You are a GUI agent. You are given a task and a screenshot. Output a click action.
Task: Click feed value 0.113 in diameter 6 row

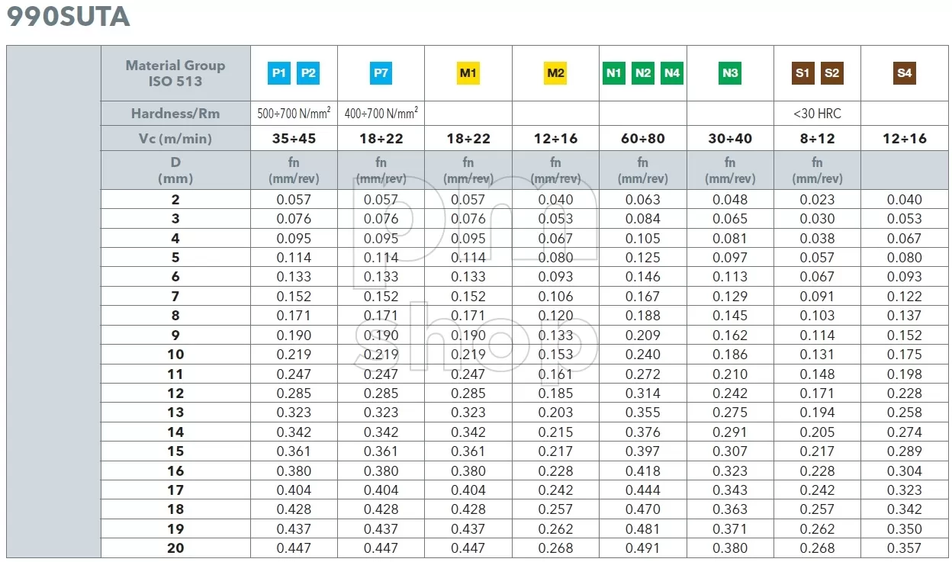click(x=730, y=277)
